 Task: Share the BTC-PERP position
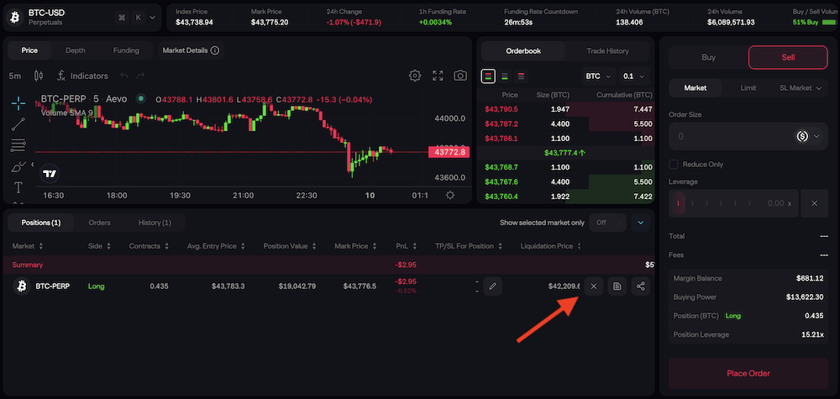tap(641, 286)
